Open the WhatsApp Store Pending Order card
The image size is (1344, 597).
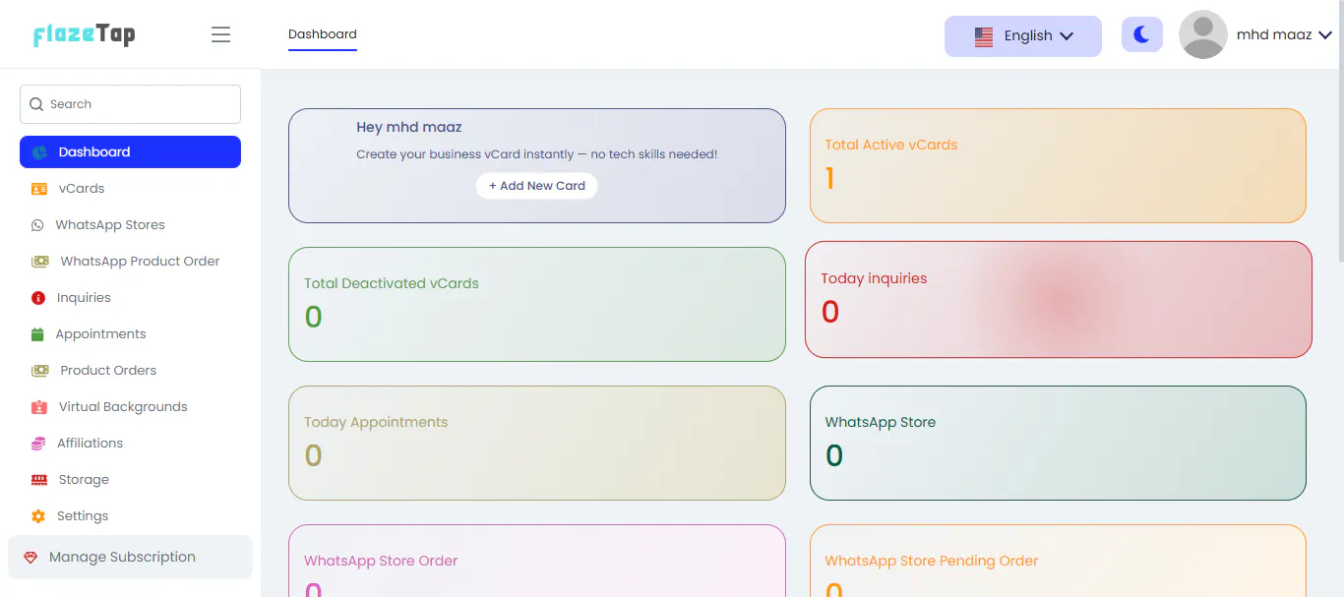tap(1058, 561)
